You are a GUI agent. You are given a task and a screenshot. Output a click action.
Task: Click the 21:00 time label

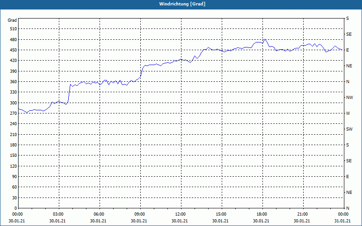point(302,214)
